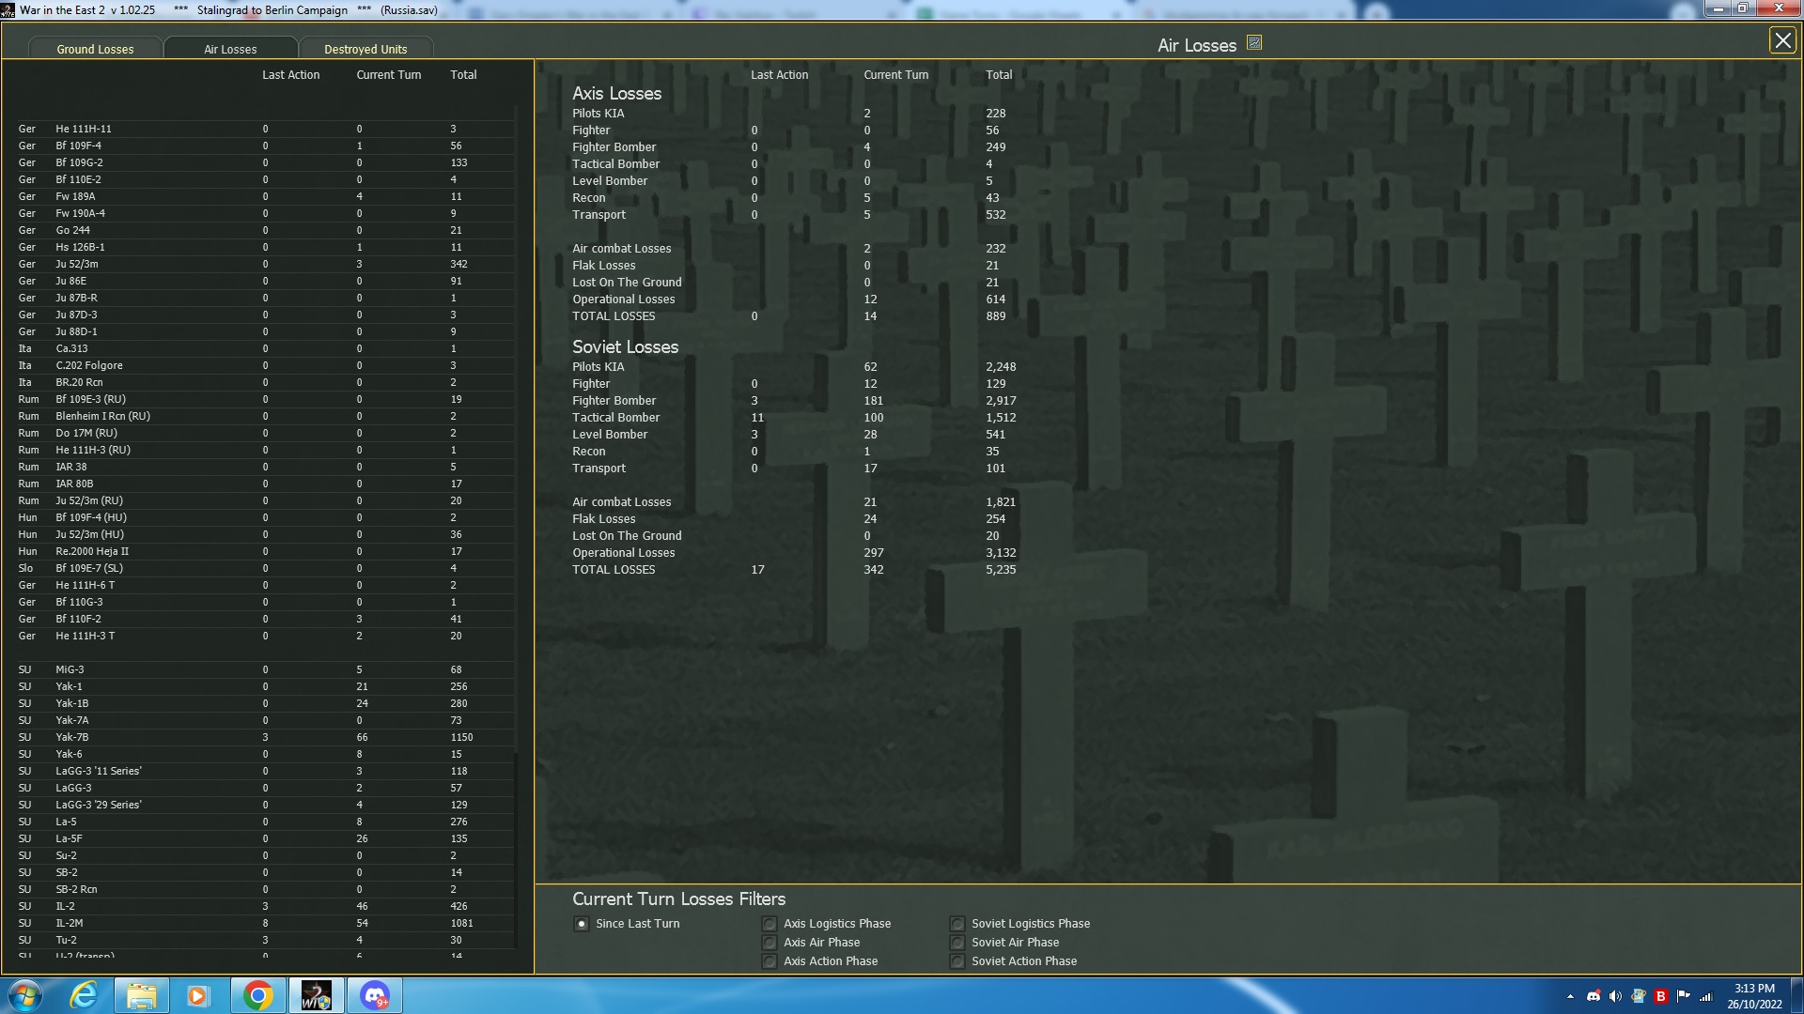Open Discord from the taskbar
The width and height of the screenshot is (1804, 1014).
coord(374,995)
